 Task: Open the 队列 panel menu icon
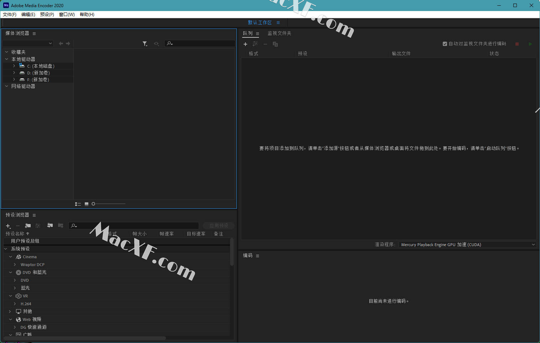[x=258, y=33]
